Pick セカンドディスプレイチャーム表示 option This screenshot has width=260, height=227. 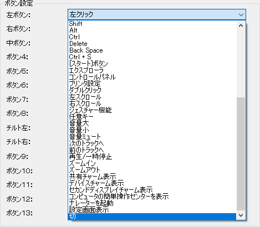point(152,190)
